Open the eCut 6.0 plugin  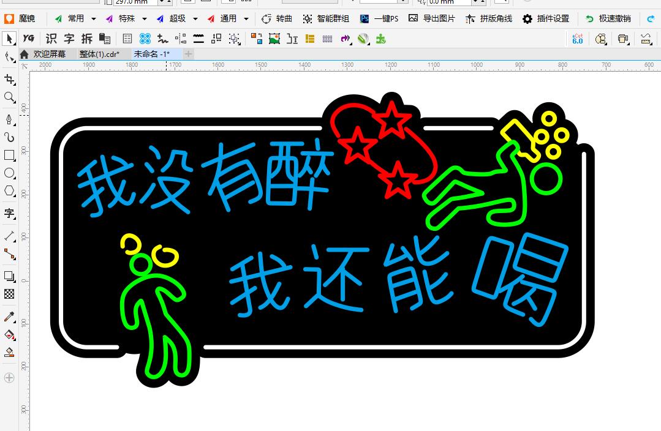point(578,39)
